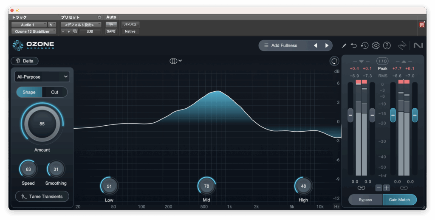Click the SAFE automation button
Viewport: 435px width, 220px height.
pyautogui.click(x=111, y=31)
